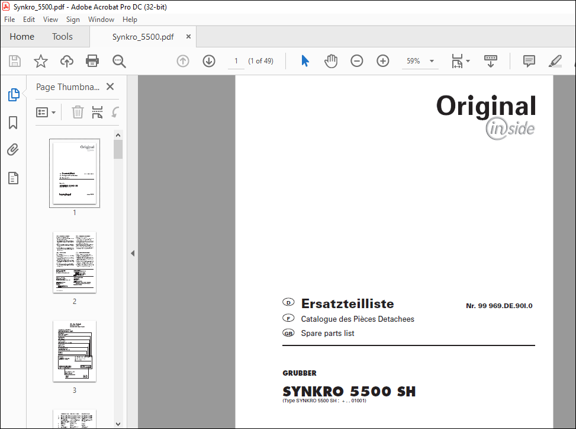Open the Help menu
Screen dimensions: 576x429
click(130, 20)
